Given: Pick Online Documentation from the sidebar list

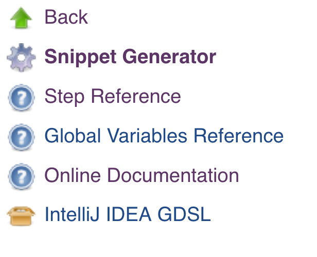Looking at the screenshot, I should 142,176.
